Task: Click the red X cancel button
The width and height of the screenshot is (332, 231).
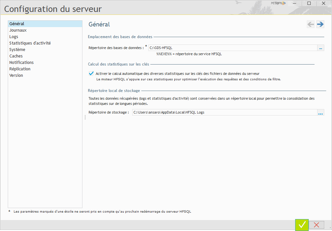Action: click(x=316, y=225)
